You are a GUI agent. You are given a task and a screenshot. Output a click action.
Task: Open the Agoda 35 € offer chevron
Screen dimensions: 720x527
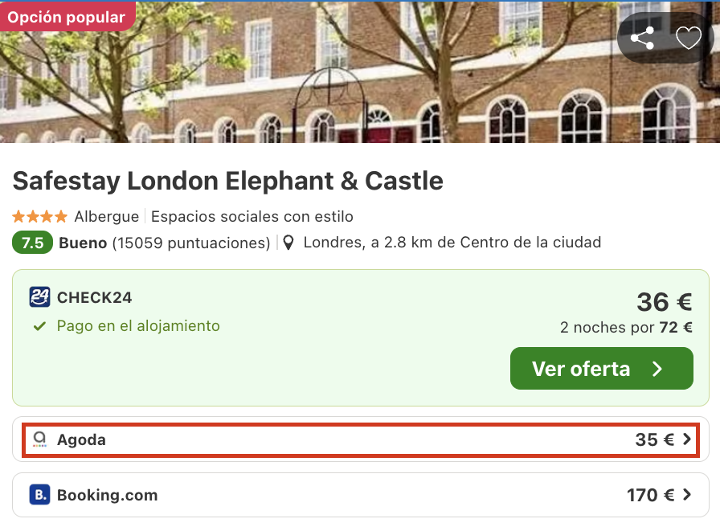[x=687, y=439]
